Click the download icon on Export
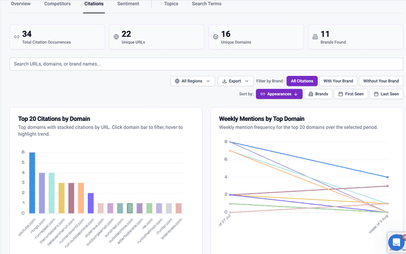Viewport: 406px width, 254px height. (x=224, y=81)
